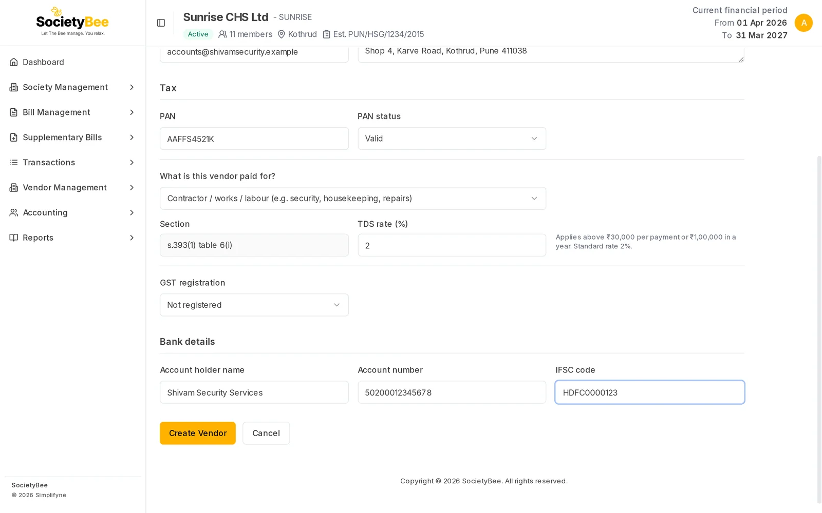Click the Dashboard home icon
The height and width of the screenshot is (513, 822).
[14, 62]
